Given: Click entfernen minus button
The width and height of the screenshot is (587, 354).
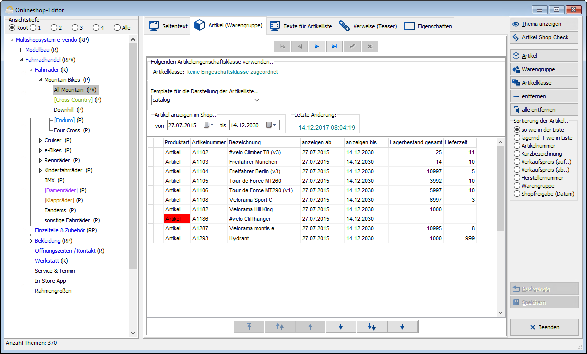Looking at the screenshot, I should click(544, 96).
